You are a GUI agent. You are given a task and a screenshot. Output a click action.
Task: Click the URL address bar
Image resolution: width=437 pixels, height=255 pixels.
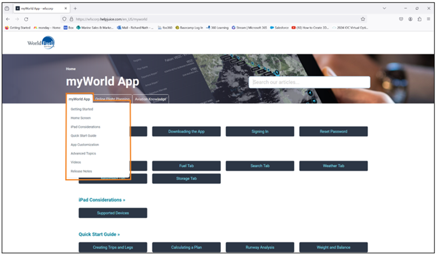pyautogui.click(x=215, y=19)
